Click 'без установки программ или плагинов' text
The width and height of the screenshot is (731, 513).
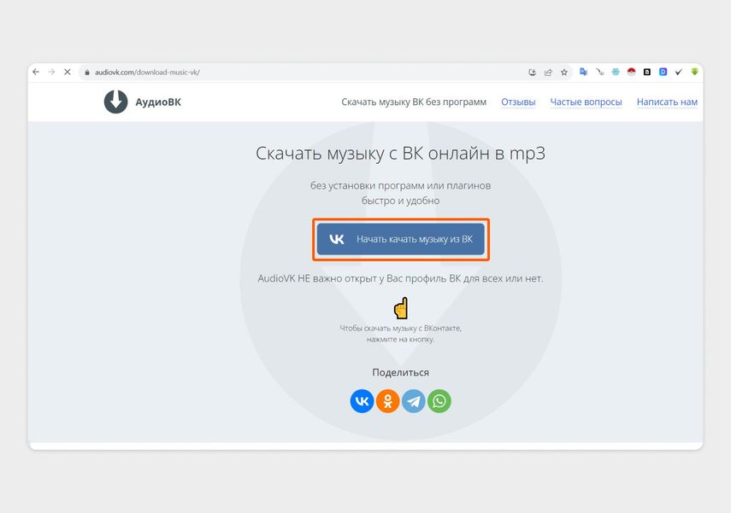click(400, 185)
